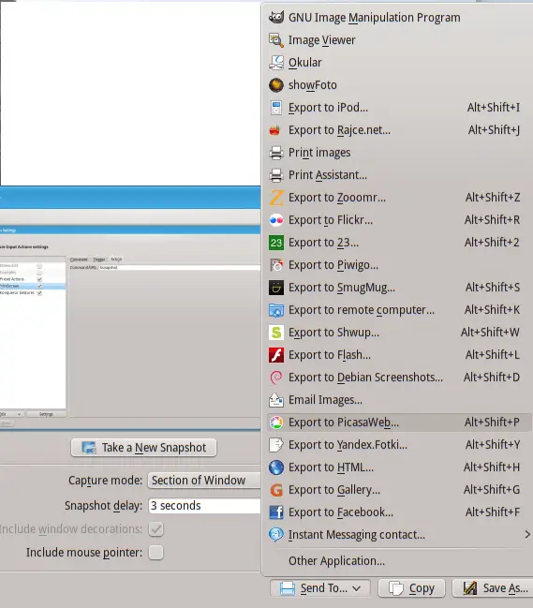Click the showFoto round icon
Image resolution: width=533 pixels, height=608 pixels.
click(276, 85)
